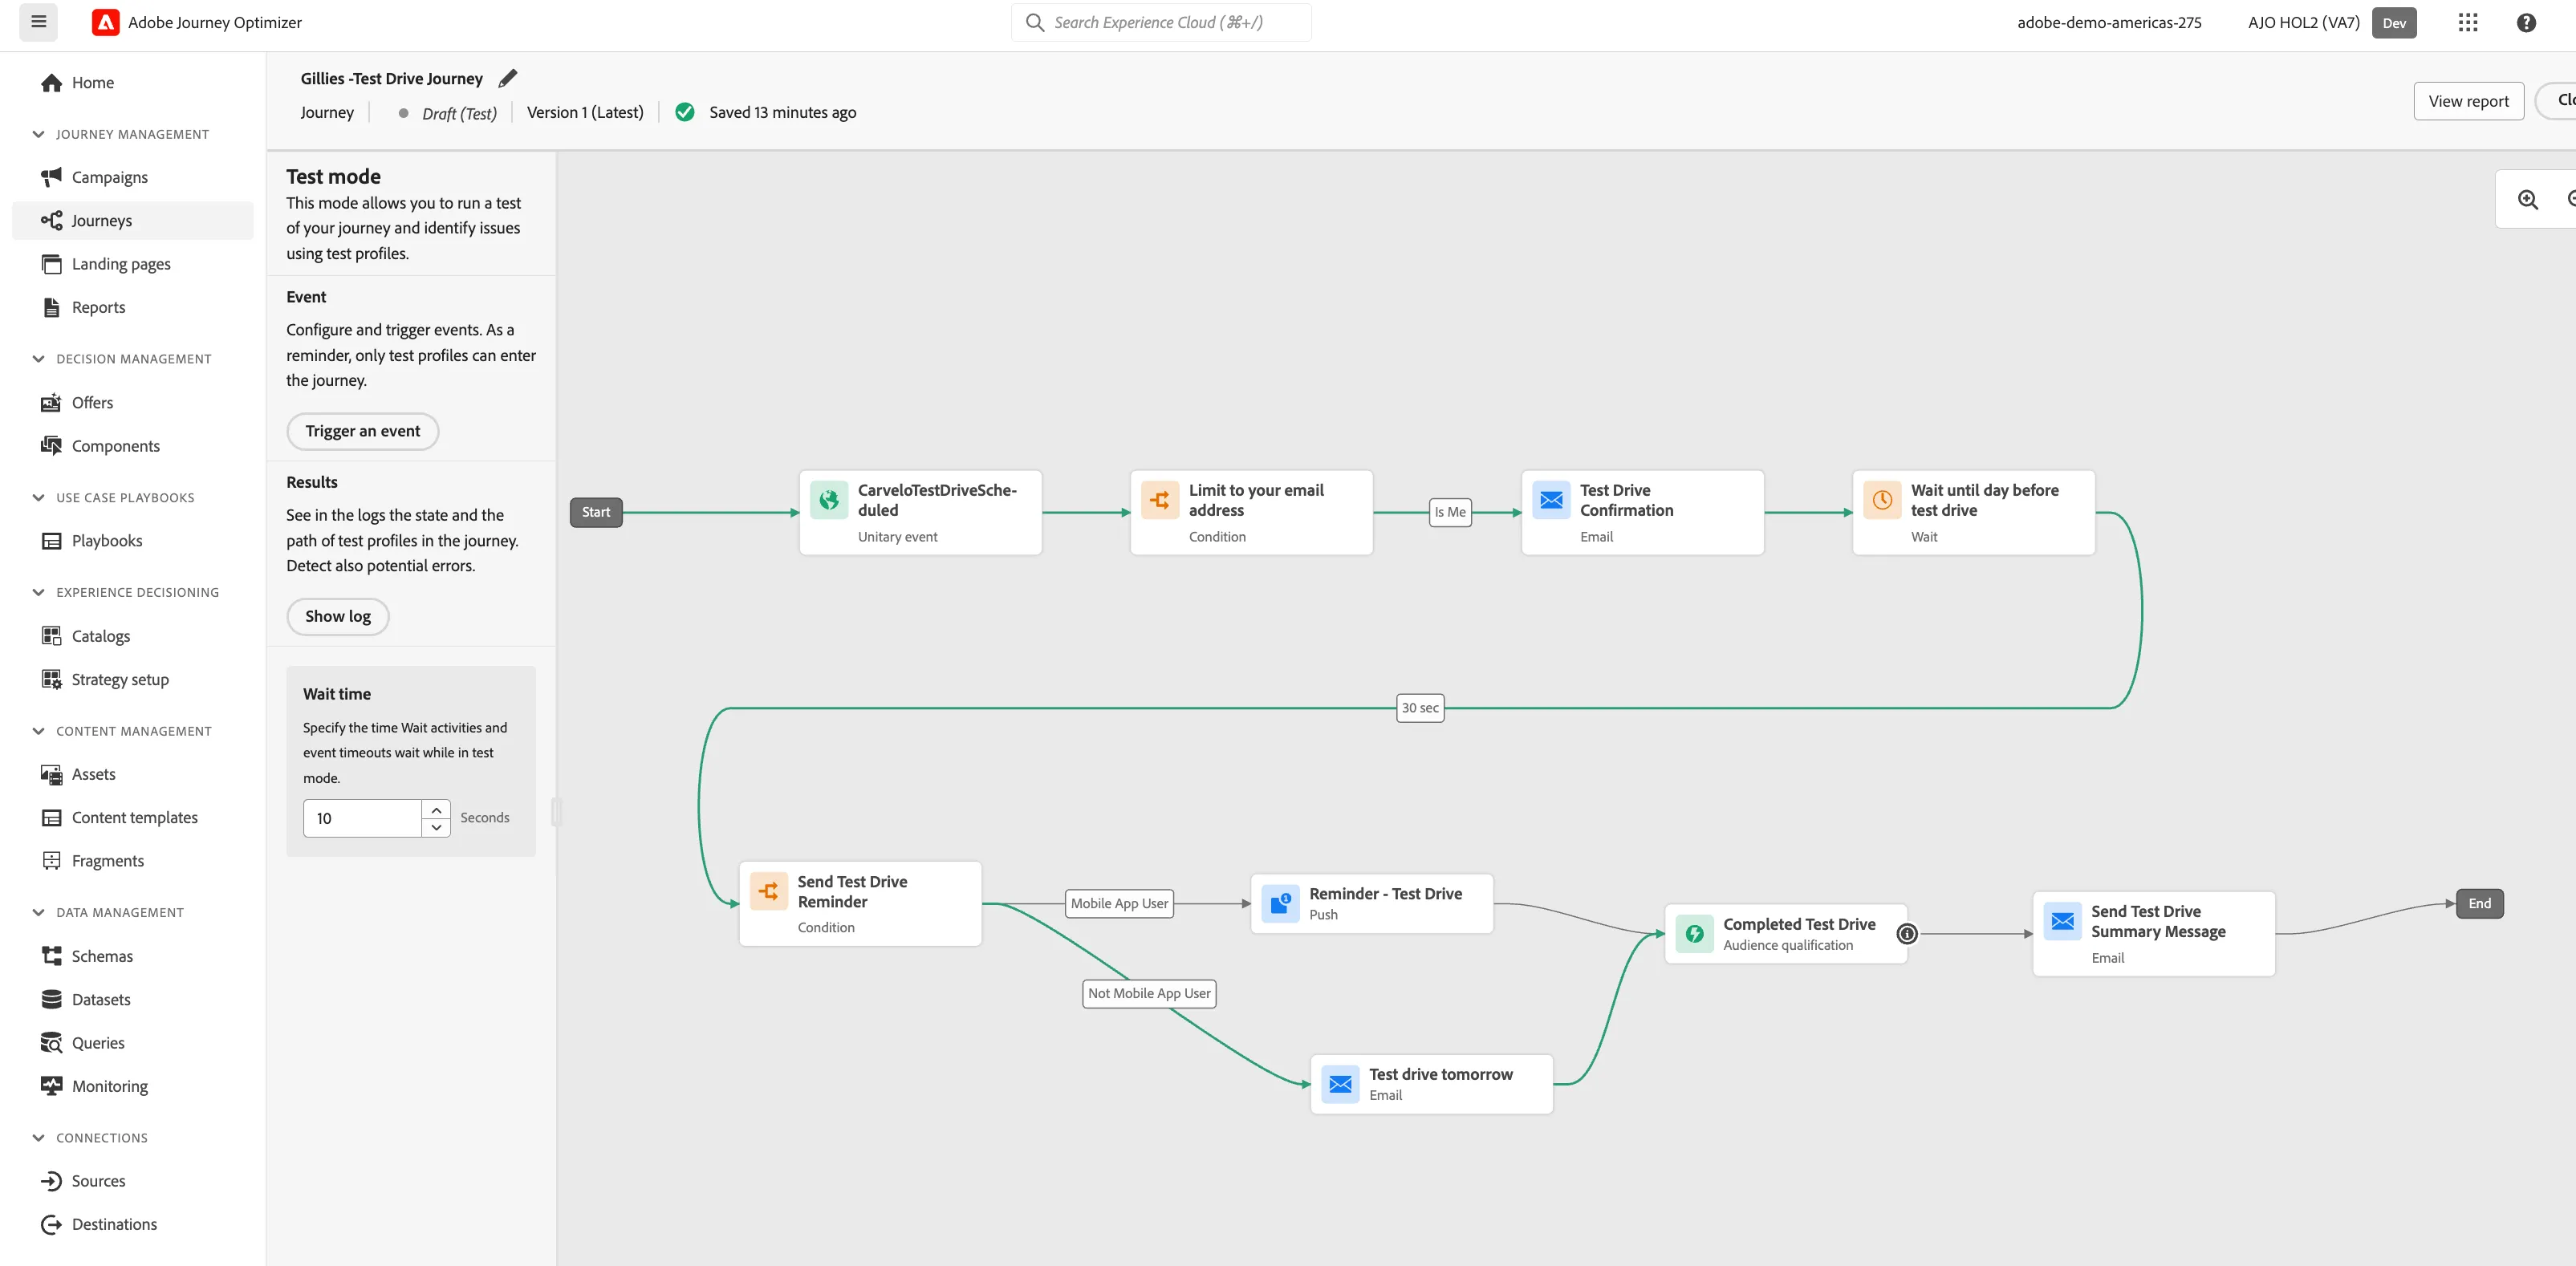The width and height of the screenshot is (2576, 1266).
Task: Open Campaigns in the sidebar
Action: coord(132,177)
